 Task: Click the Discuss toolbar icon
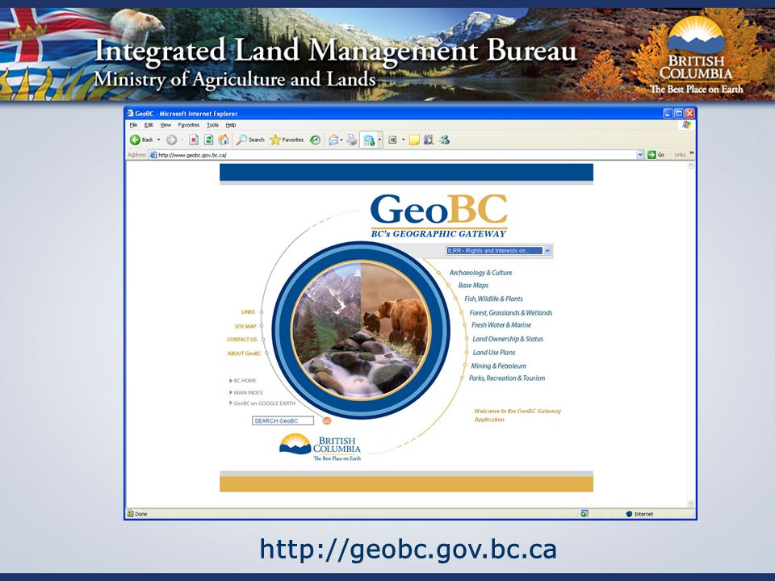tap(392, 140)
